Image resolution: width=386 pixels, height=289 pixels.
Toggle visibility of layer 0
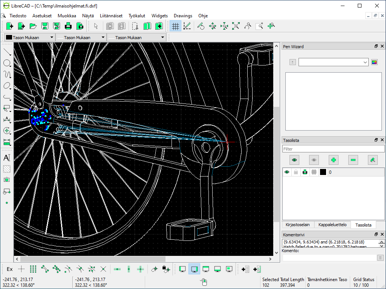[287, 172]
